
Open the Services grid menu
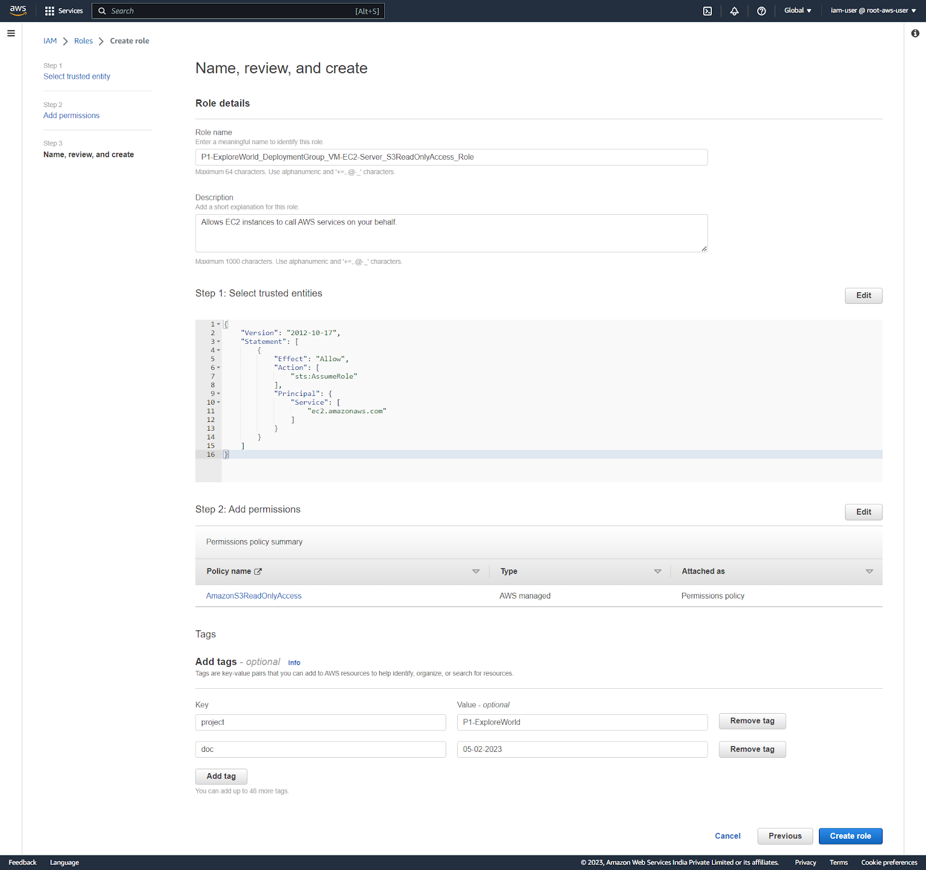click(64, 11)
